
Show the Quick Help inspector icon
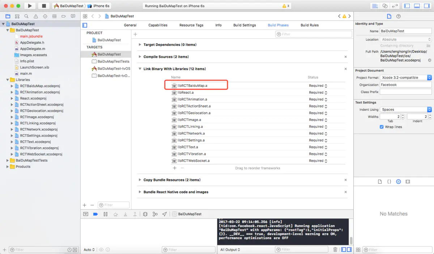399,16
